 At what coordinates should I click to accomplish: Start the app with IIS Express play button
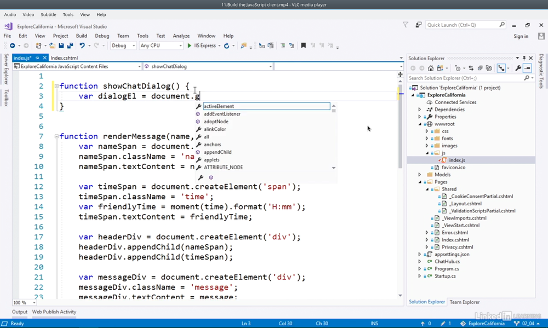(x=190, y=46)
